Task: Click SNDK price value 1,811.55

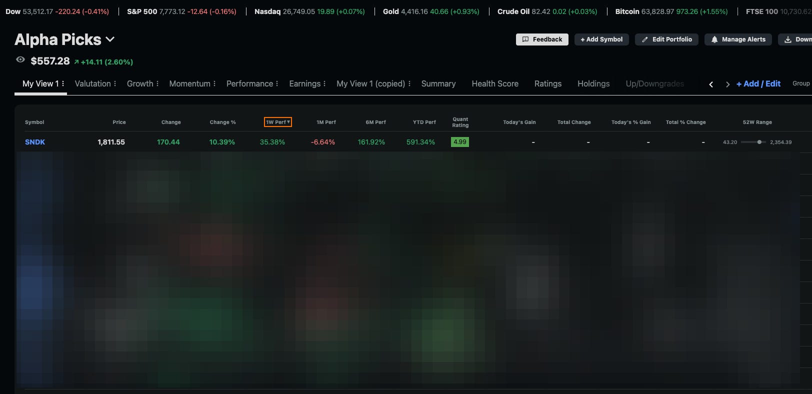Action: coord(111,142)
